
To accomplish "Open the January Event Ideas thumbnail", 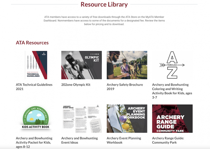I will [81, 118].
